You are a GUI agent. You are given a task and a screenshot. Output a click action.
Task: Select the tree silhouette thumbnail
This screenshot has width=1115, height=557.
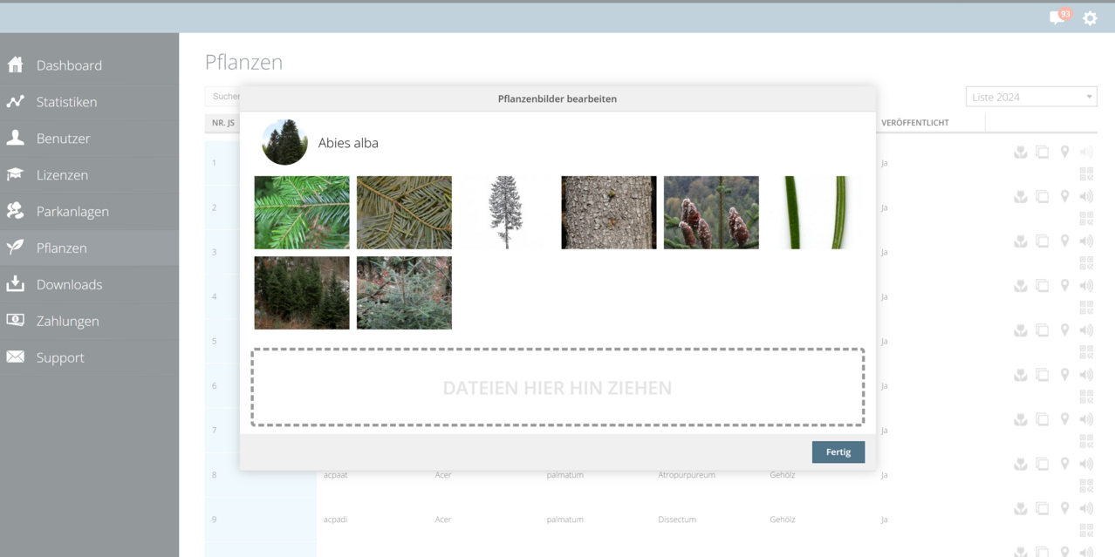point(506,213)
